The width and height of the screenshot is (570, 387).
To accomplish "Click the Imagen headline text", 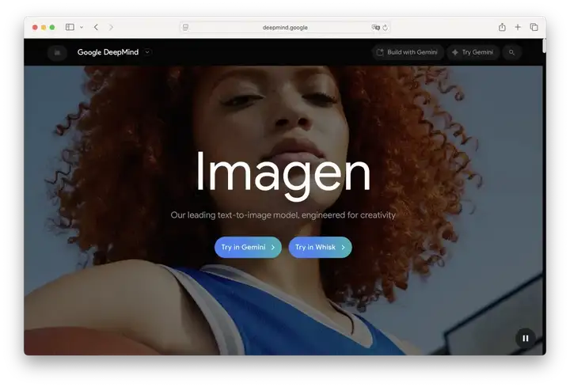I will [x=283, y=176].
